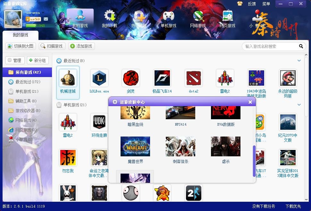Collapse the 最近玩过 group chevron
The width and height of the screenshot is (311, 211).
pos(299,60)
